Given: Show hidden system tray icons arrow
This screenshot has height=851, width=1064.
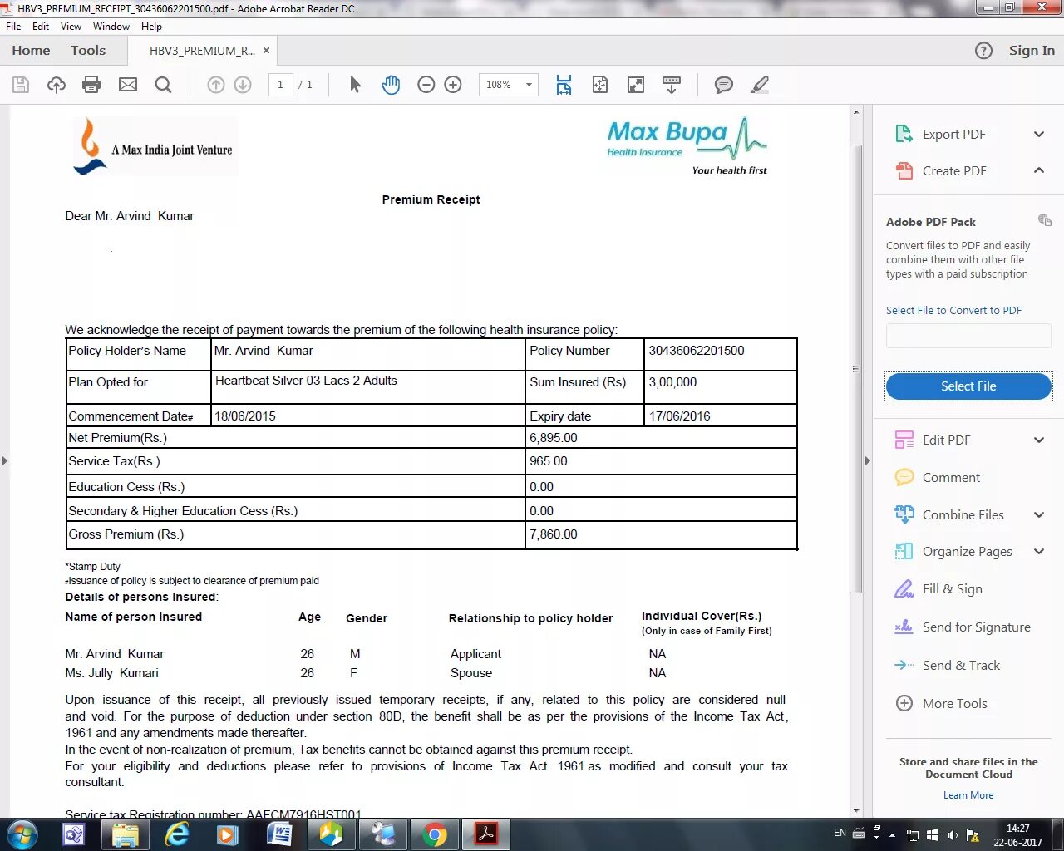Looking at the screenshot, I should [892, 835].
